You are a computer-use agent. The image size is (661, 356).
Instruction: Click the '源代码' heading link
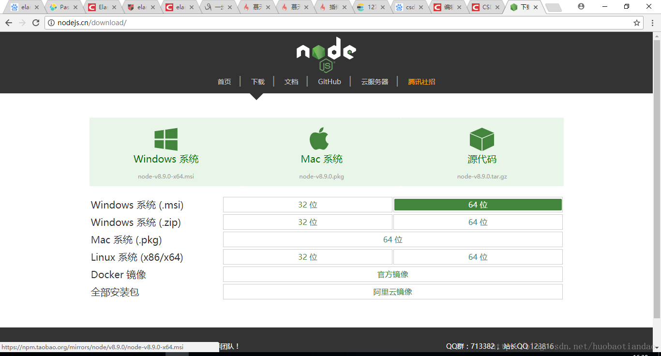coord(482,159)
